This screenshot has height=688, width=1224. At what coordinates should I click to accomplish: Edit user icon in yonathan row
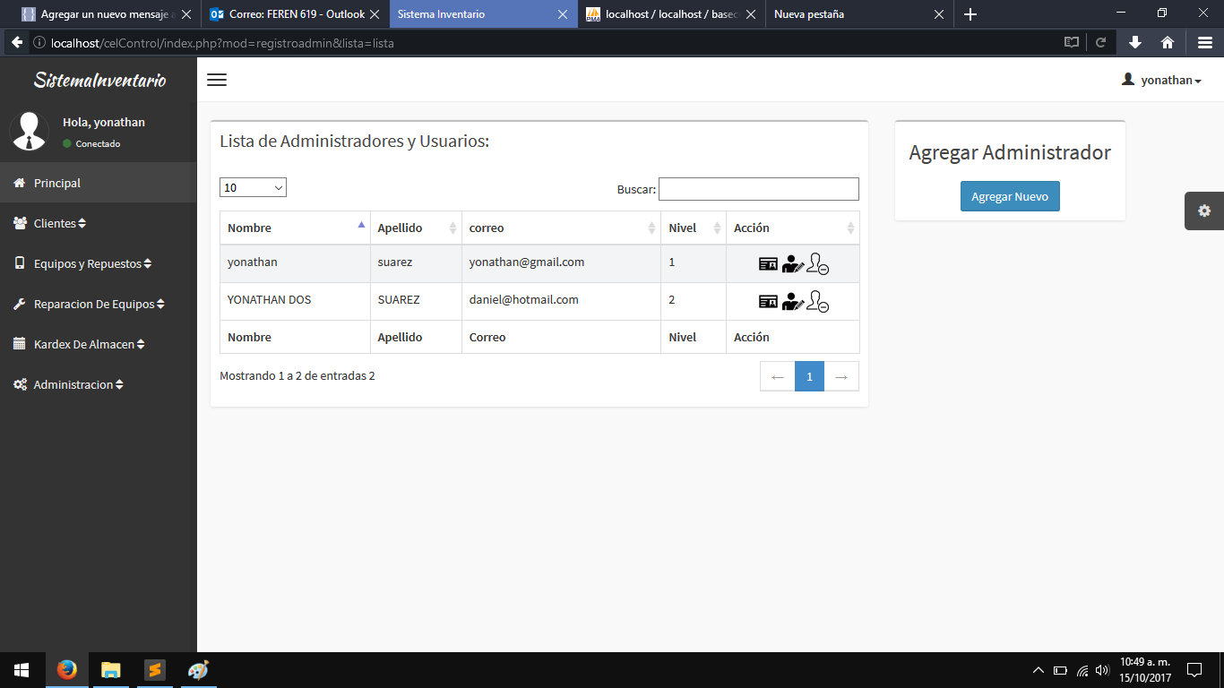tap(793, 264)
